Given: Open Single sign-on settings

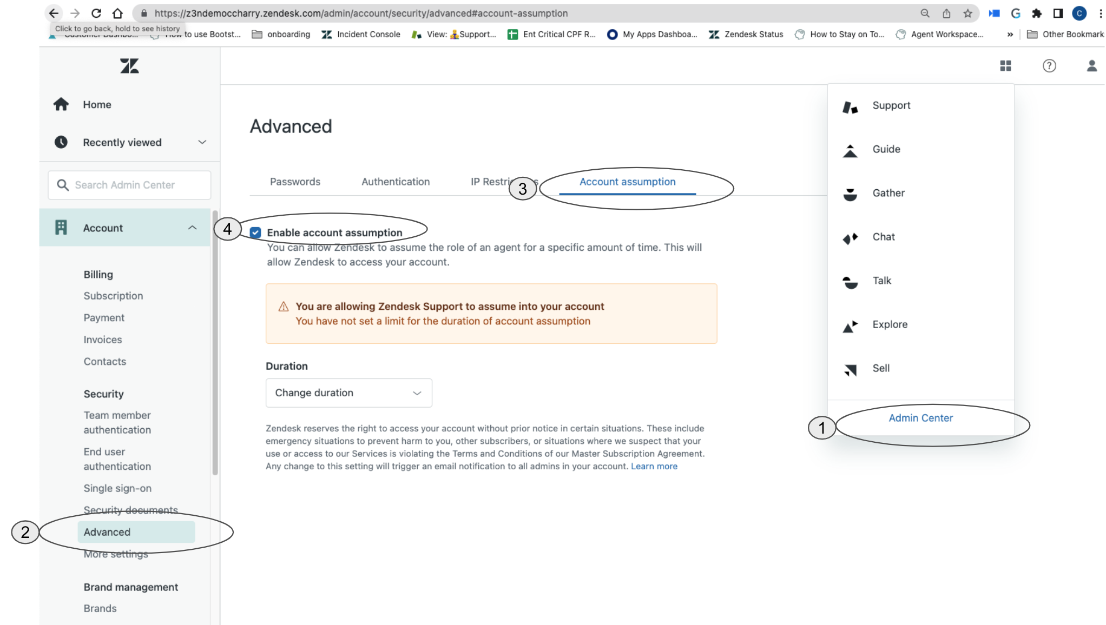Looking at the screenshot, I should coord(117,489).
